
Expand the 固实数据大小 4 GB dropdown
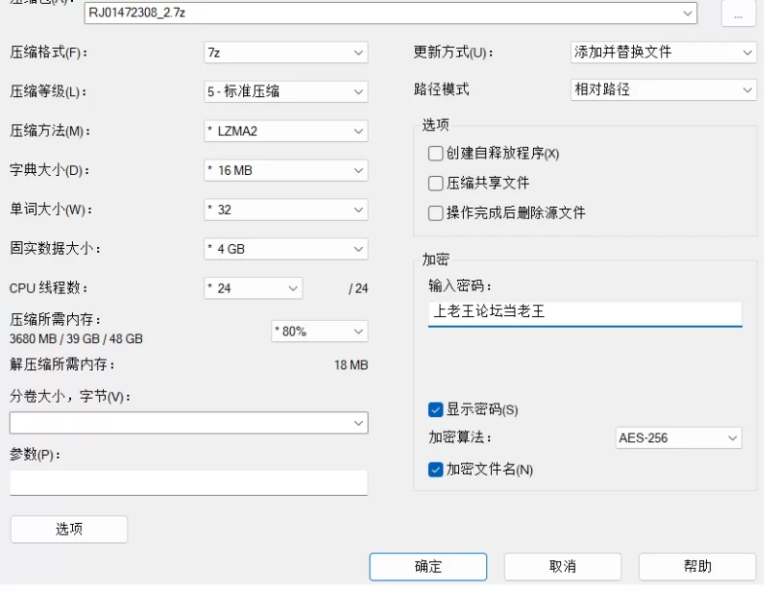coord(286,249)
